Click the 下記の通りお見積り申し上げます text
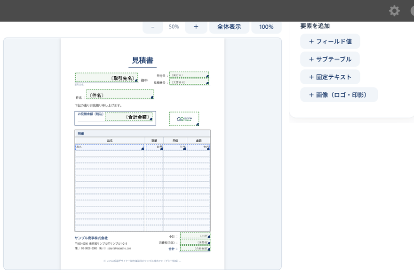Viewport: 414px width, 273px height. pos(98,105)
